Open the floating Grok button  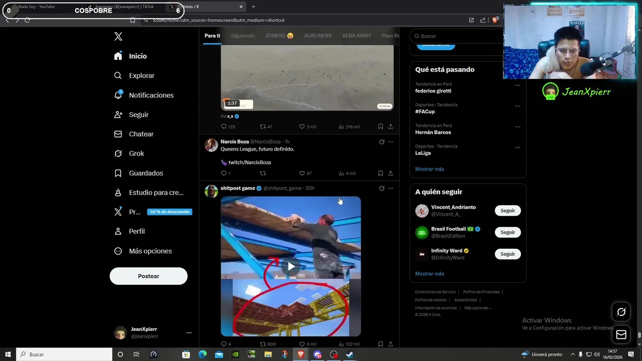pyautogui.click(x=621, y=312)
